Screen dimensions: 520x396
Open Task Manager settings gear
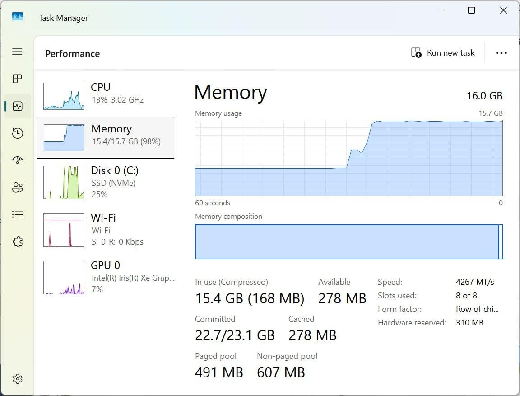pyautogui.click(x=17, y=379)
